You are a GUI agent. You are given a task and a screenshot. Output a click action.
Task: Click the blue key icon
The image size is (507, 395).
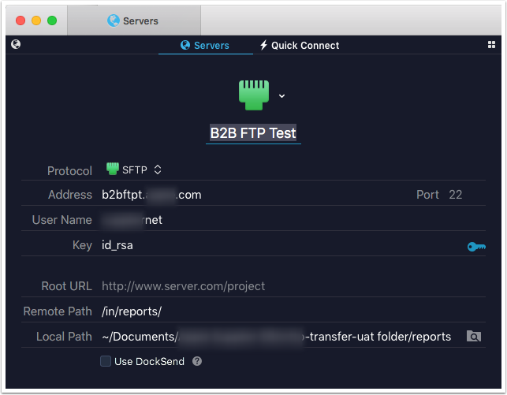coord(476,247)
